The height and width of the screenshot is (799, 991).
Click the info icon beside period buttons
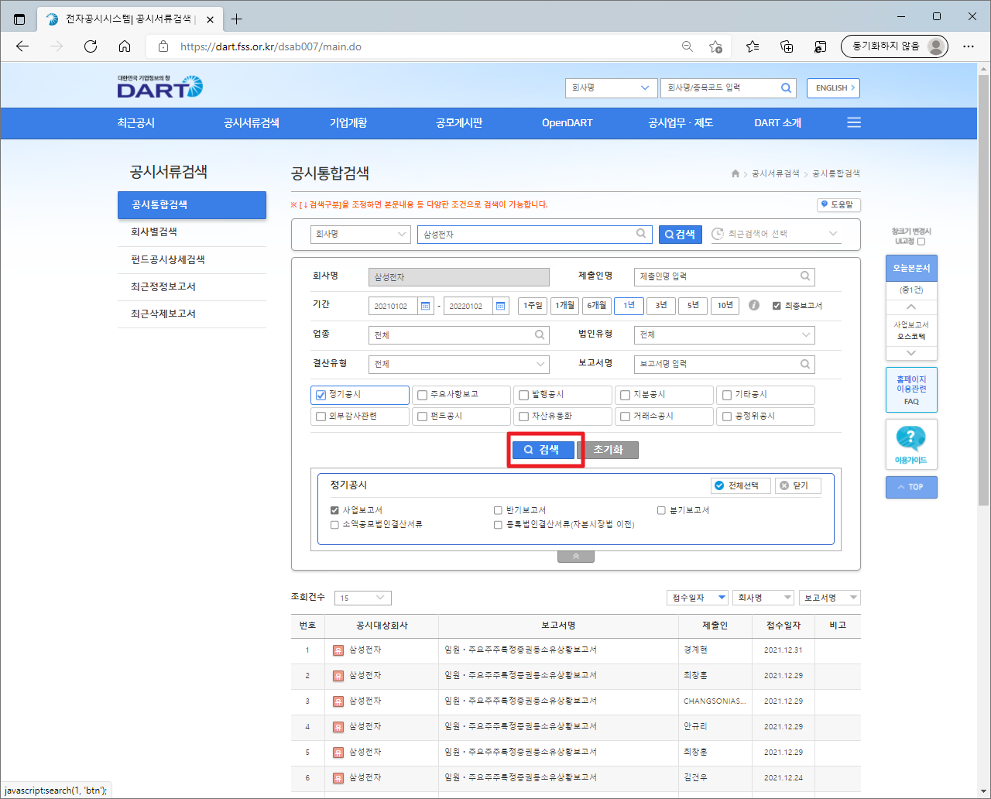coord(754,305)
